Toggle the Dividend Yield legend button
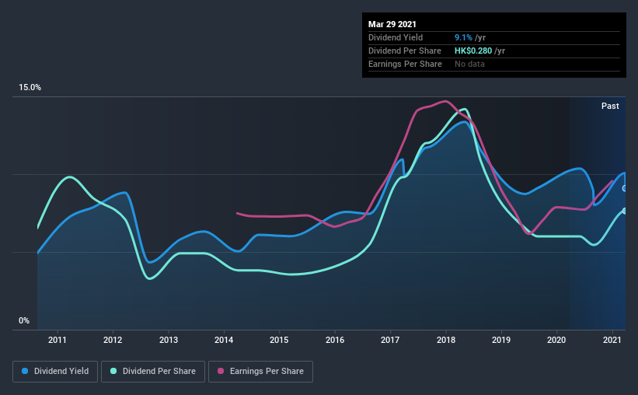Screen dimensions: 638x395 point(55,372)
